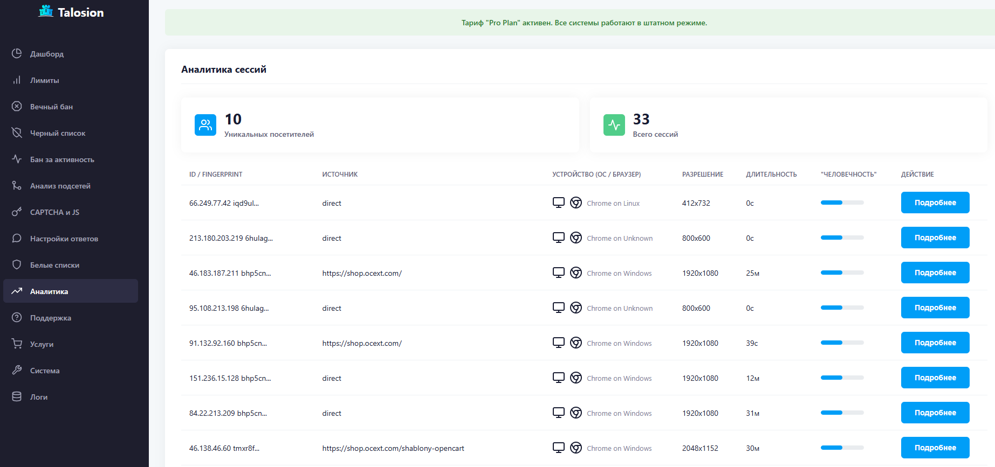The image size is (995, 467).
Task: Click the Анализ подсетей branch icon
Action: click(x=17, y=185)
